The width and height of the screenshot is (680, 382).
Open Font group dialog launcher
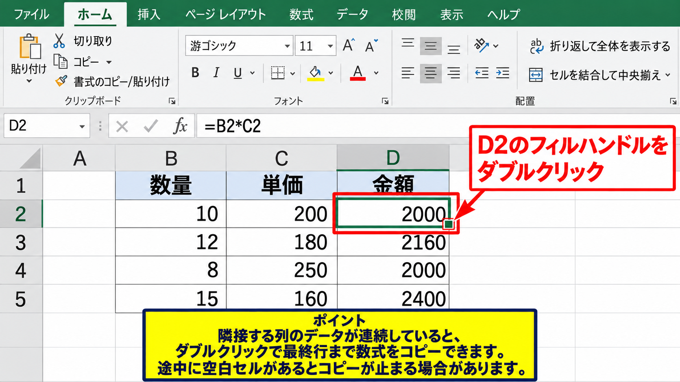[x=385, y=101]
